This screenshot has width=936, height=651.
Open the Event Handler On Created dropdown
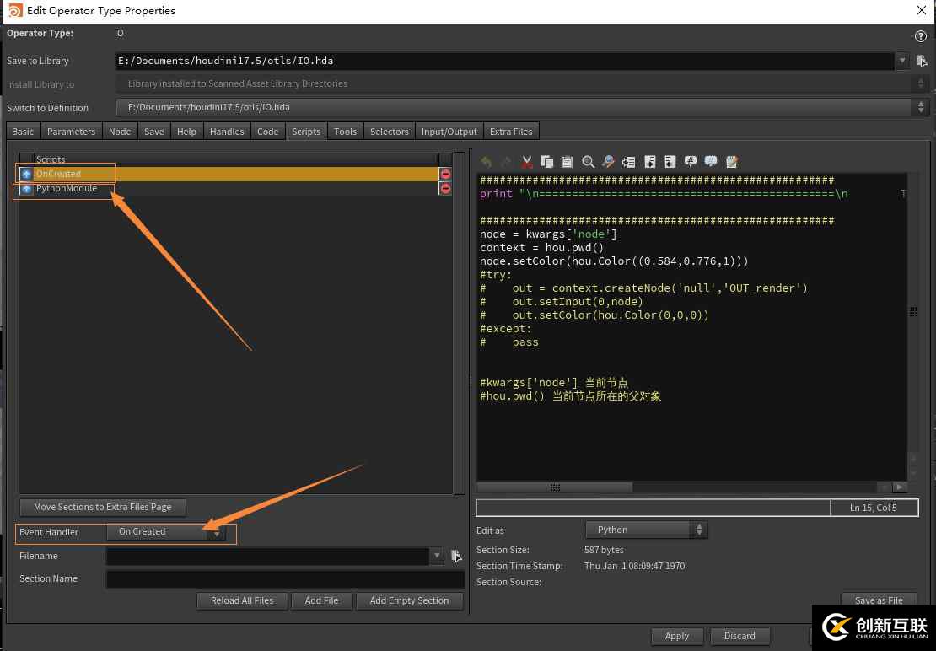click(x=167, y=531)
